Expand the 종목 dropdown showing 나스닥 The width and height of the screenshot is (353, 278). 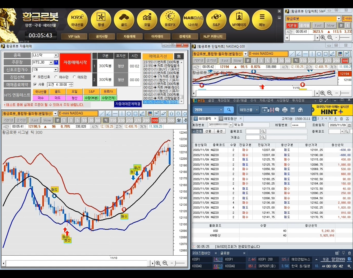56,55
